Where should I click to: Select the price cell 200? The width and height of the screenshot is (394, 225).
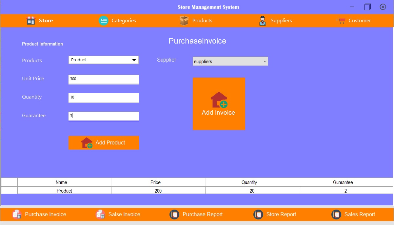point(158,191)
